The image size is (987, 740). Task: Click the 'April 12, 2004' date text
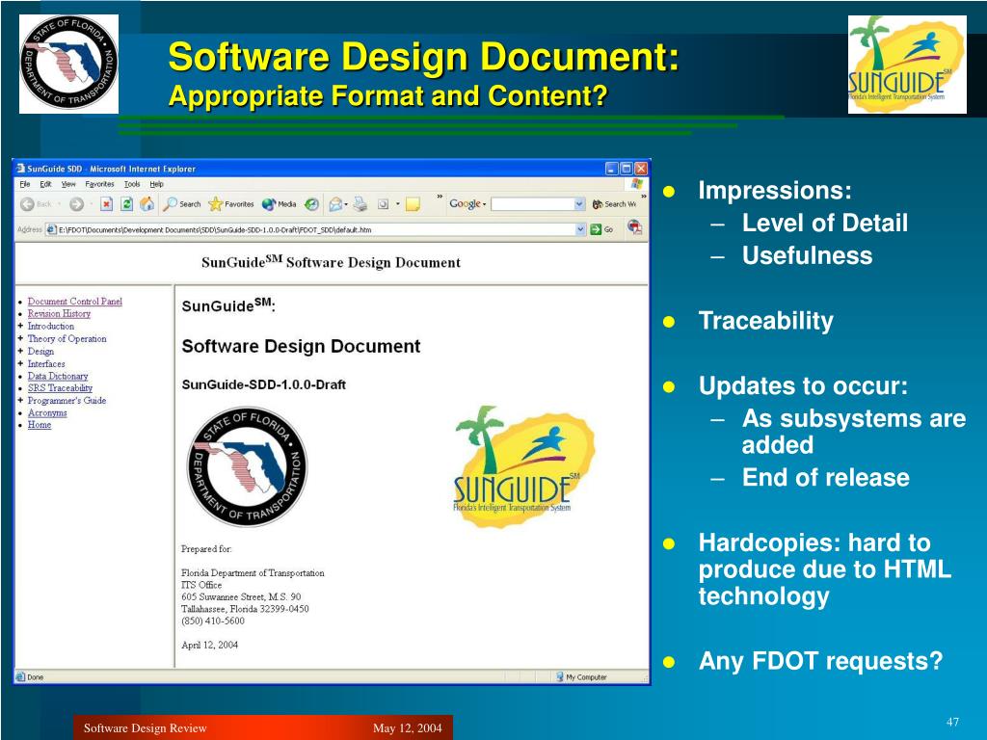(x=209, y=645)
